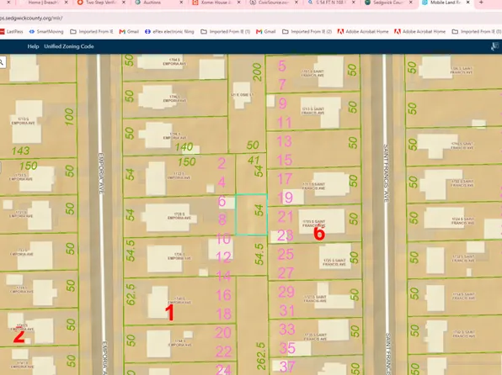Image resolution: width=502 pixels, height=375 pixels.
Task: Click pink lot number 22
Action: (x=223, y=351)
